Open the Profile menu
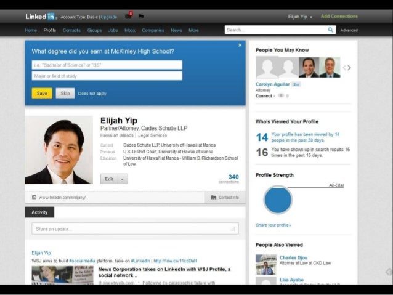393x295 pixels. click(x=50, y=30)
